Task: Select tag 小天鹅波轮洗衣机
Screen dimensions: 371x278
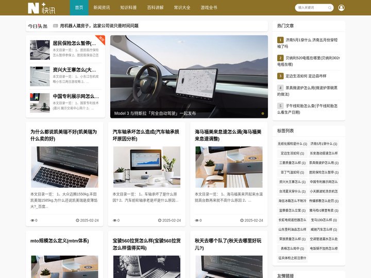Action: pyautogui.click(x=324, y=191)
